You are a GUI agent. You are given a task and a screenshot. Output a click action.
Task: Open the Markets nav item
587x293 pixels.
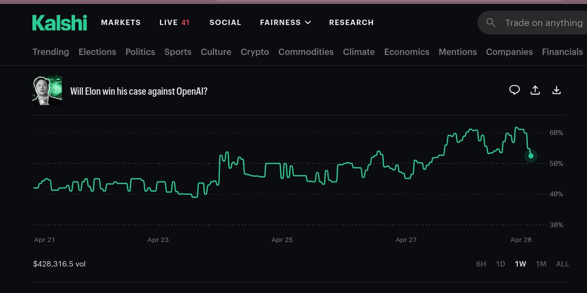pos(121,23)
